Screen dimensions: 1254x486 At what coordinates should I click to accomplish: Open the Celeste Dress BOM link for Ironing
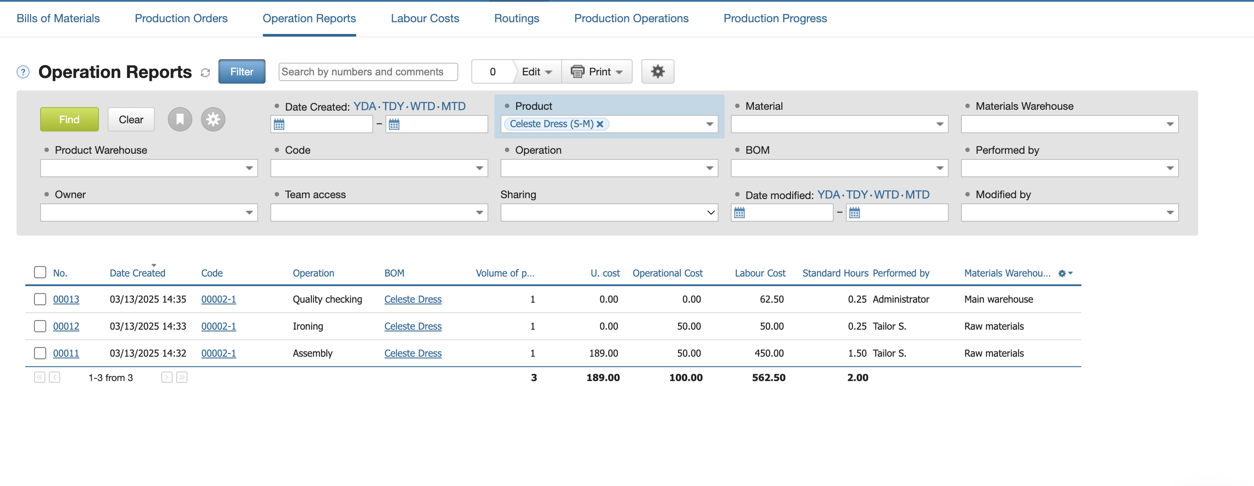tap(412, 326)
